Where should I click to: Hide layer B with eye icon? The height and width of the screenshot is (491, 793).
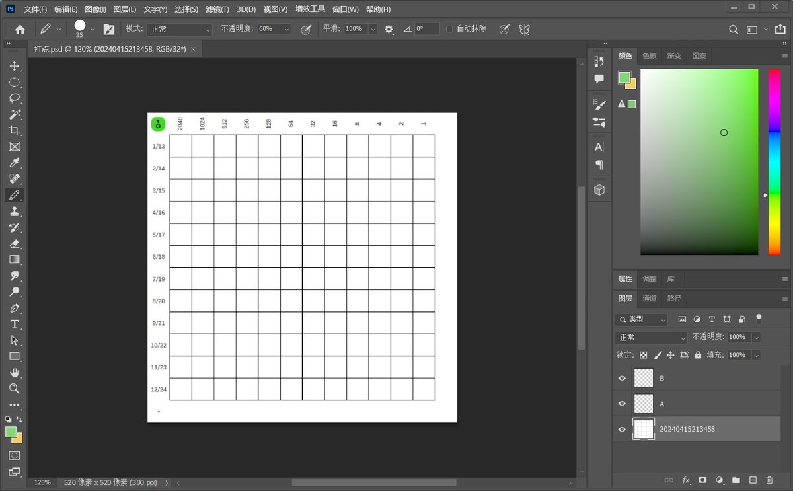(622, 378)
